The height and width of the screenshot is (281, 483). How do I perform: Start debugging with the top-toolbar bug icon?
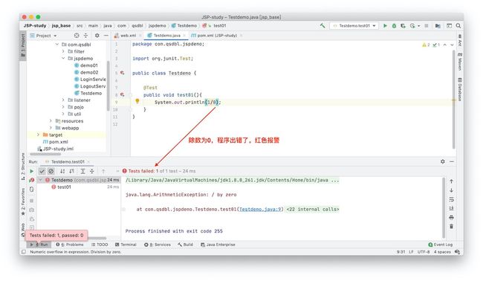pyautogui.click(x=394, y=25)
